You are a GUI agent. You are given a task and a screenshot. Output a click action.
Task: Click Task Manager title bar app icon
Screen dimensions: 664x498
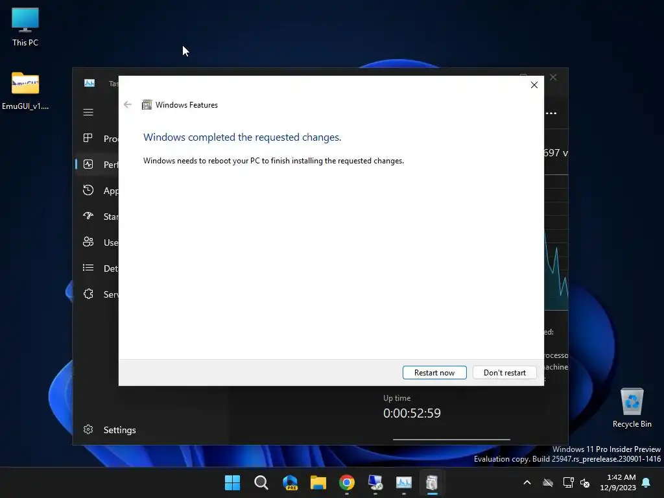coord(89,83)
